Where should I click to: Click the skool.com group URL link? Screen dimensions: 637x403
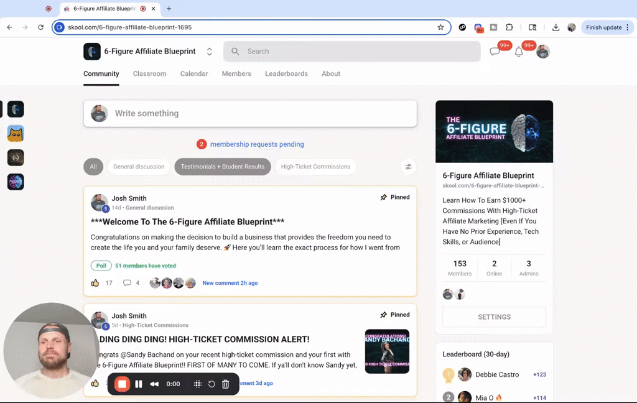coord(493,186)
